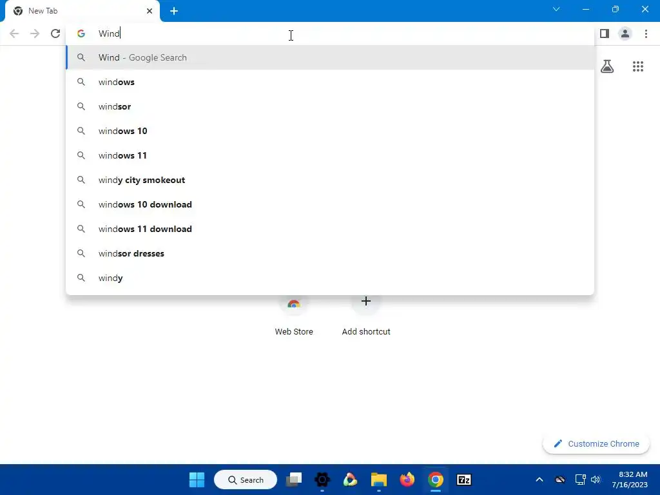Select the 'windows 10' suggestion
Viewport: 660px width, 495px height.
pos(330,131)
